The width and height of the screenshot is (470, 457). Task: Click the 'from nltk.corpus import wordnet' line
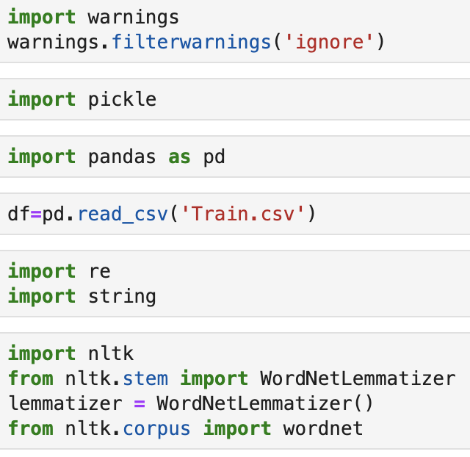(x=185, y=428)
